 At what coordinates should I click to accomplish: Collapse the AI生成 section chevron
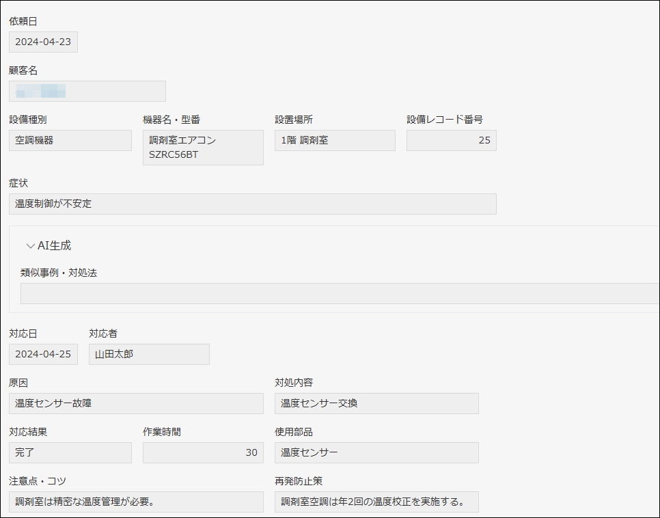(30, 246)
